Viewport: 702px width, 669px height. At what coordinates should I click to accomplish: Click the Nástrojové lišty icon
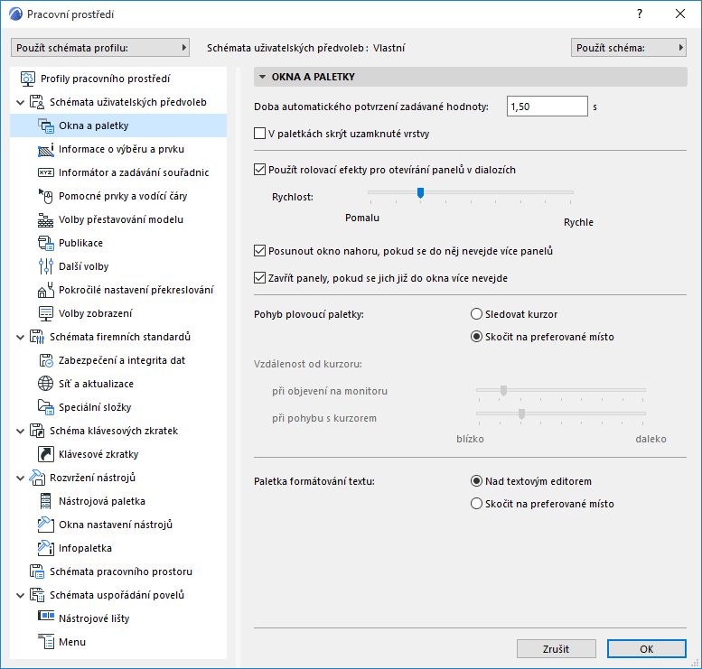click(x=46, y=616)
